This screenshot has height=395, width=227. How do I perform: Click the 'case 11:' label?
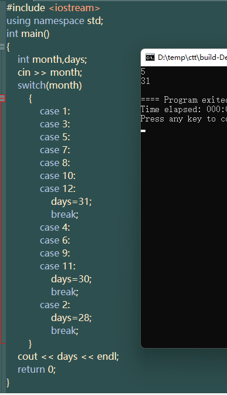pos(57,266)
